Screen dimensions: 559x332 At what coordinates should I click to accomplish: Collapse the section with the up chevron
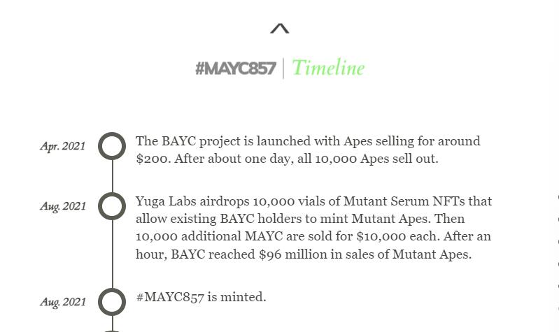(x=279, y=29)
